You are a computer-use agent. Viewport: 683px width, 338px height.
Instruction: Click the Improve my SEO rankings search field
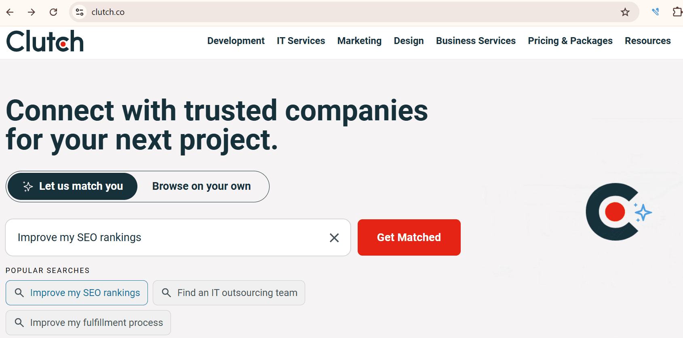coord(170,237)
